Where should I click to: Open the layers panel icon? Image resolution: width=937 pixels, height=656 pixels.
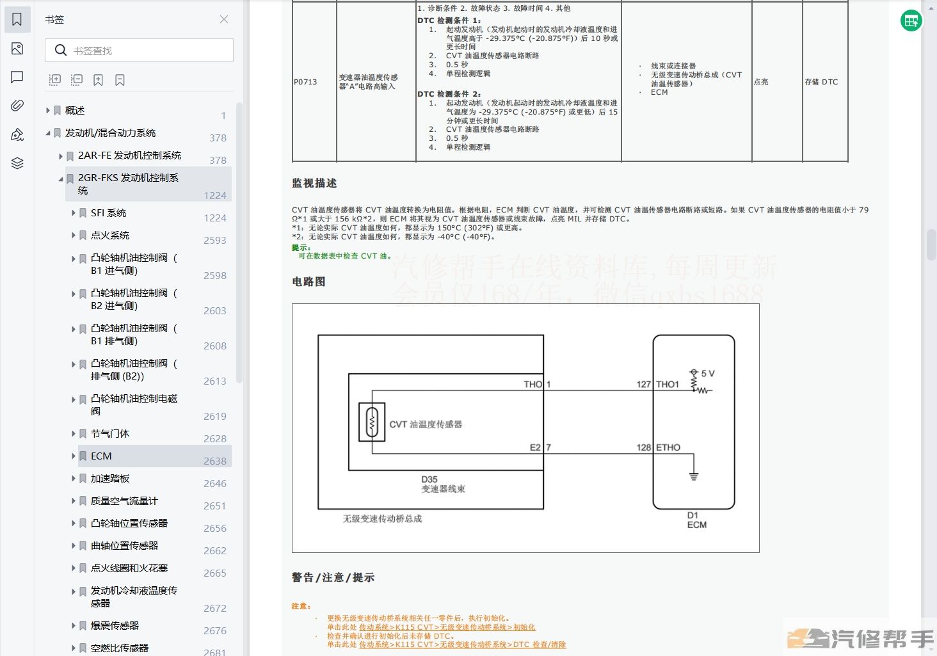(17, 163)
